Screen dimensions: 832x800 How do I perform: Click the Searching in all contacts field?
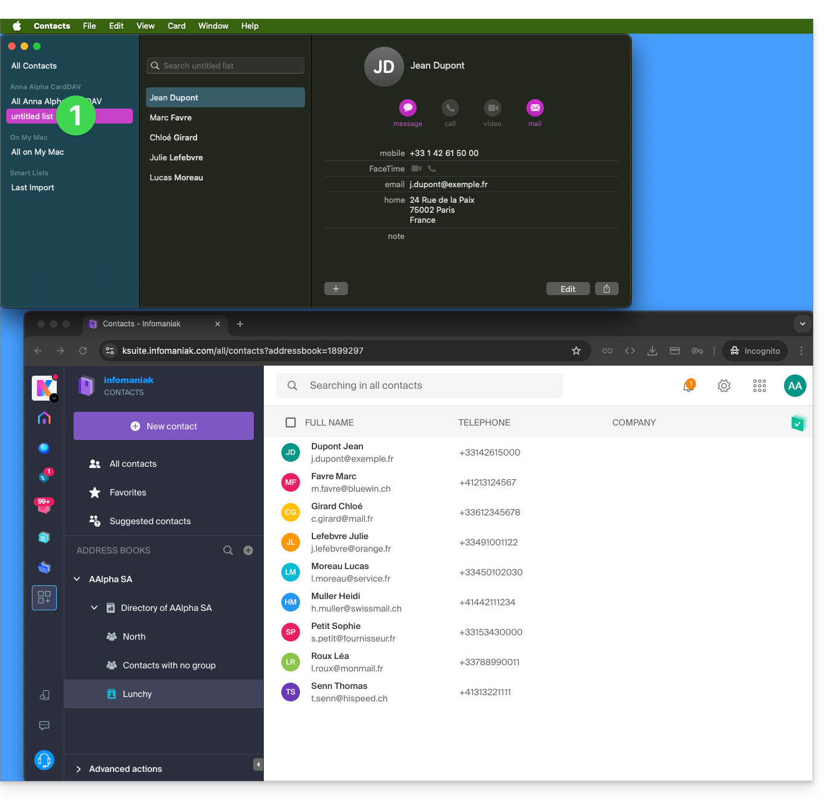point(419,386)
